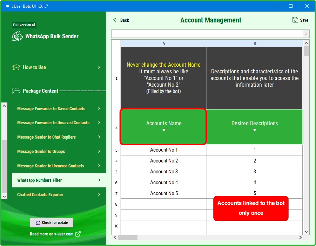316x246 pixels.
Task: Maximize the vUser Bots UI window
Action: click(291, 6)
